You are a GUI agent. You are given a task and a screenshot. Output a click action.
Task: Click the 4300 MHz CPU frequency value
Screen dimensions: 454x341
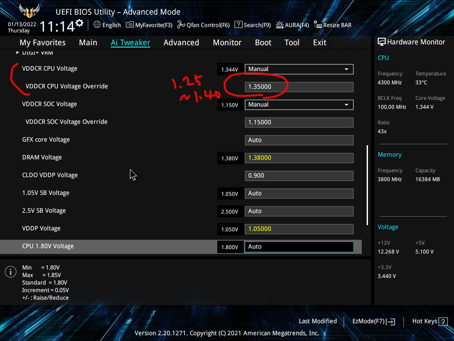[x=390, y=83]
